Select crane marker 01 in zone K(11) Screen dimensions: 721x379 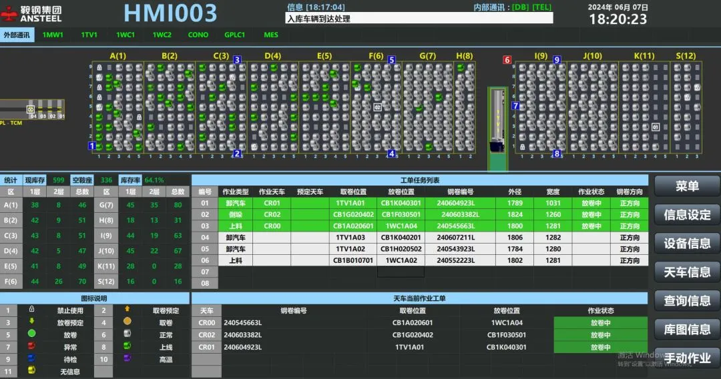click(655, 127)
